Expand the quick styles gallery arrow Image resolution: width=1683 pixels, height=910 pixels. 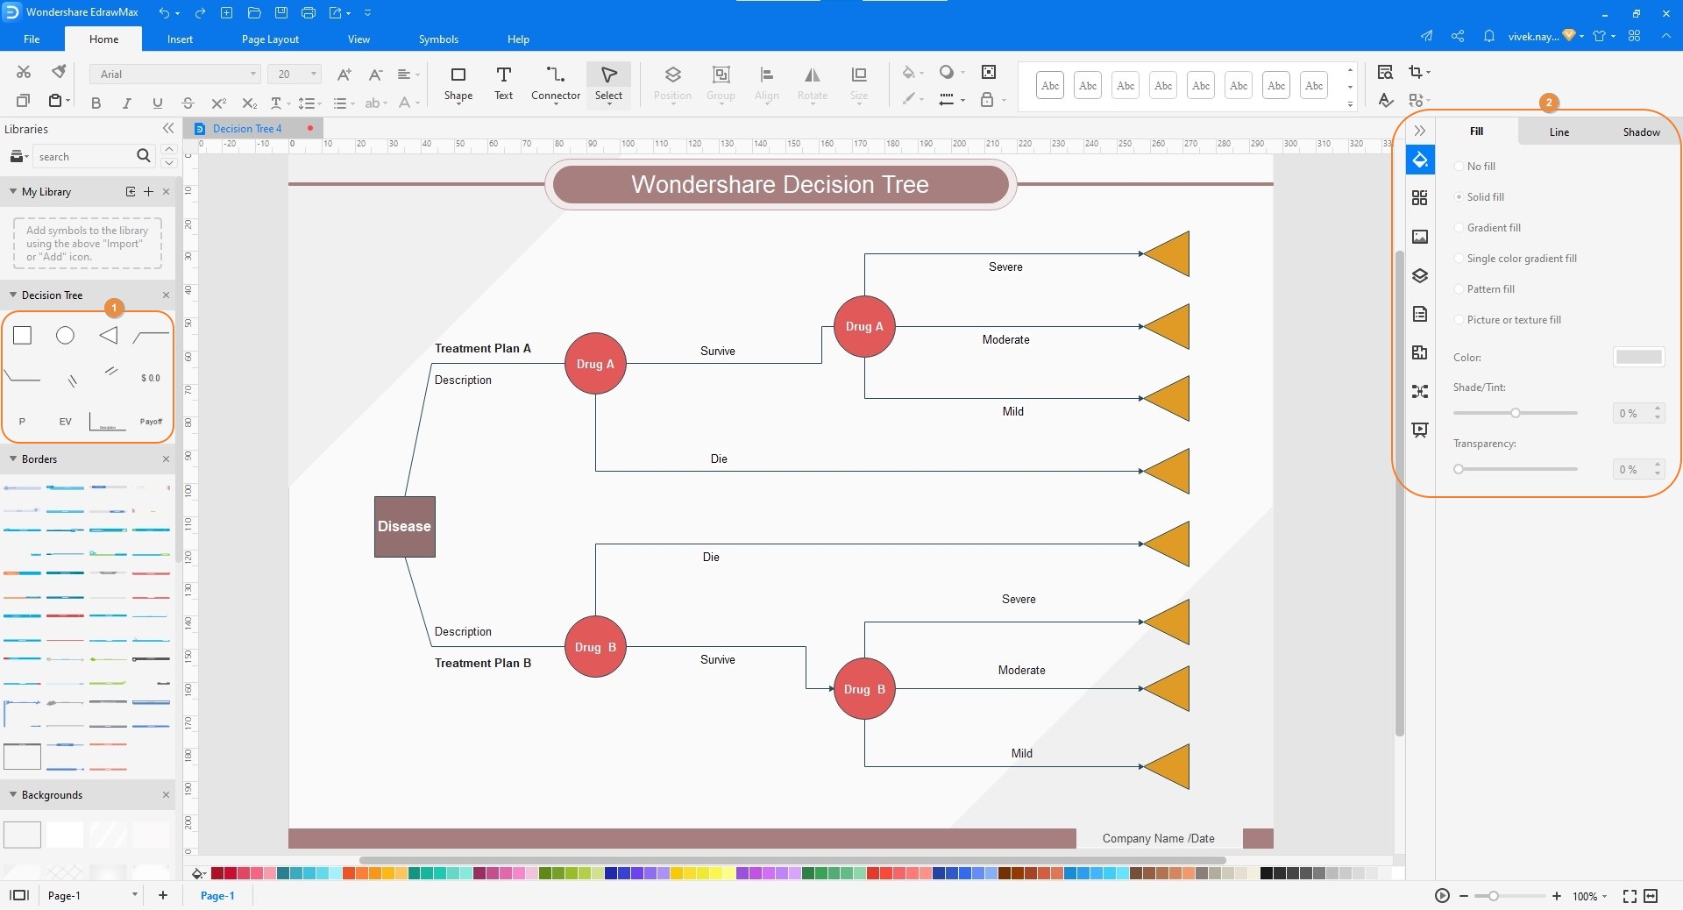(1350, 104)
